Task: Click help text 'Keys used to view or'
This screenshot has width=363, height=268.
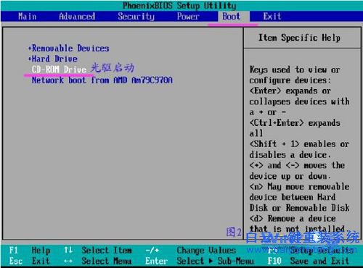Action: 295,70
